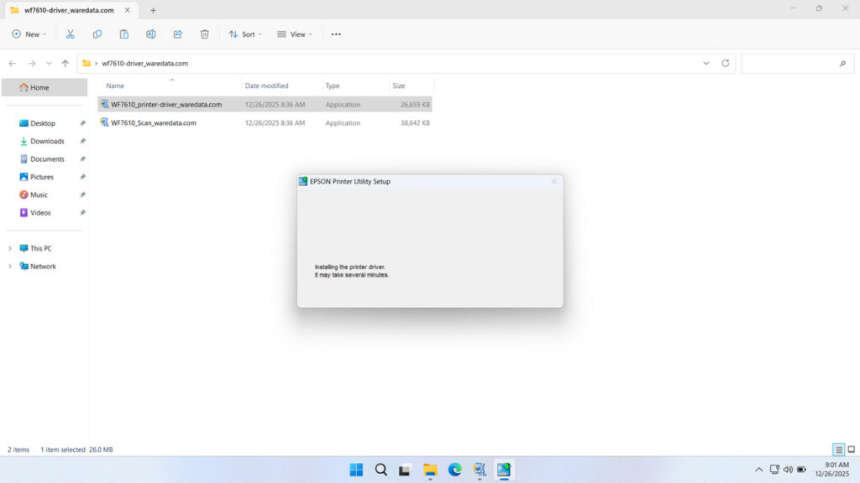
Task: Navigate back with the back arrow
Action: pos(12,63)
